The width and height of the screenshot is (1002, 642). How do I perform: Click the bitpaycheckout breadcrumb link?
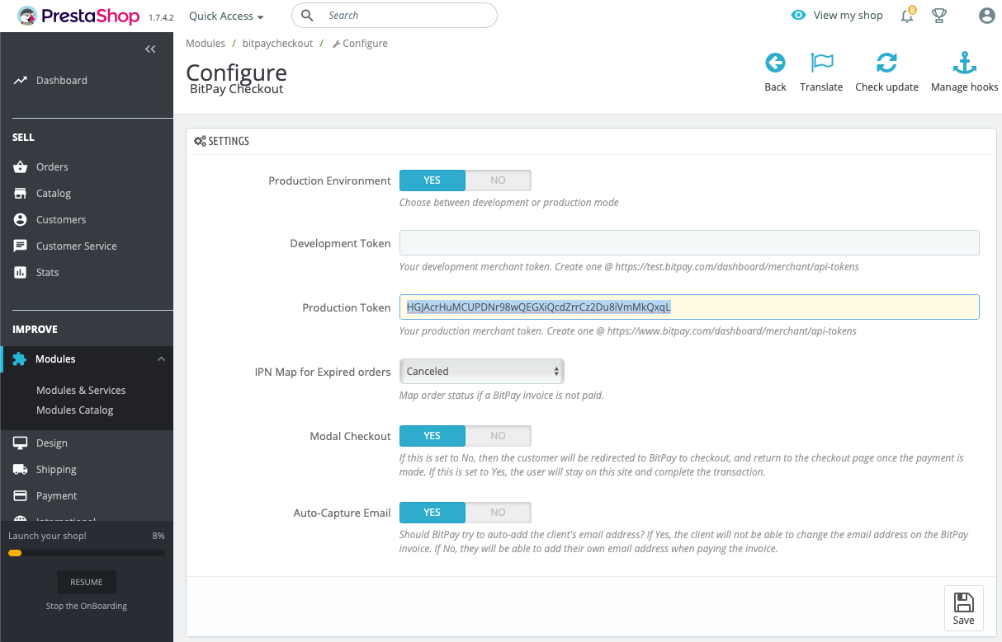pos(277,44)
